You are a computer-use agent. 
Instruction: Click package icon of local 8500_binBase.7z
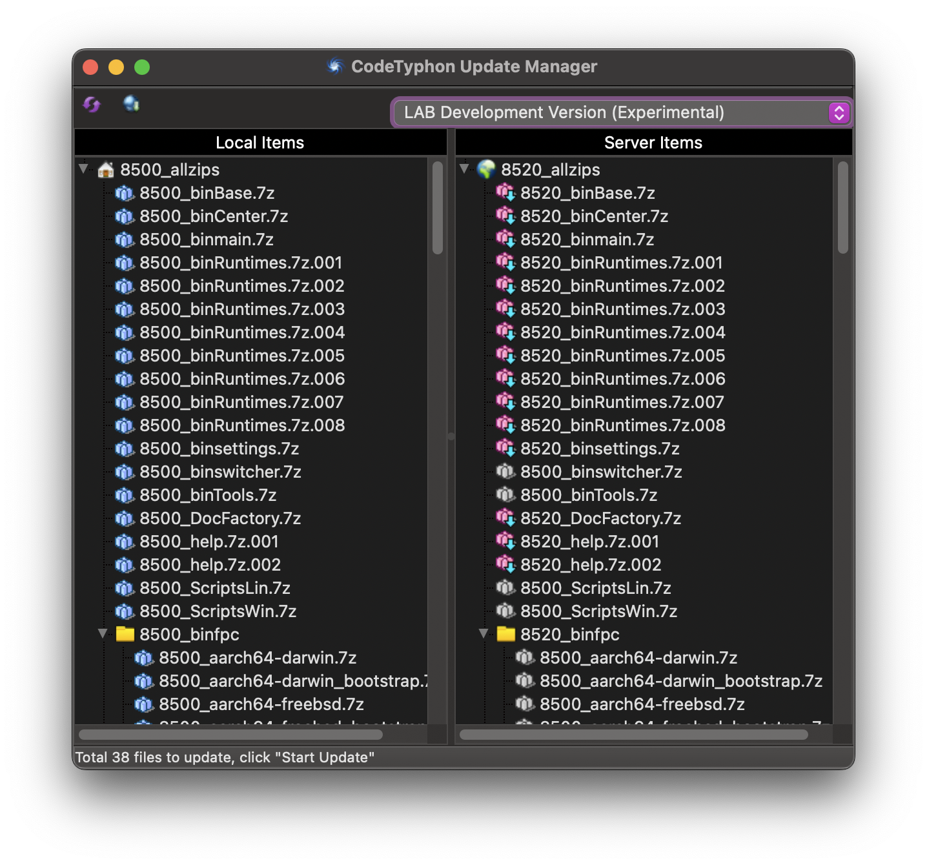125,193
